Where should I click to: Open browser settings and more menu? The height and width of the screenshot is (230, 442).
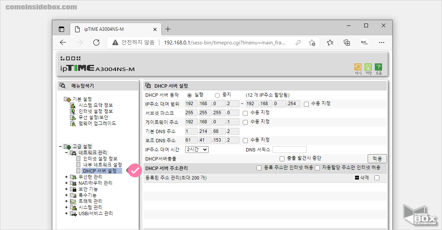(x=382, y=43)
